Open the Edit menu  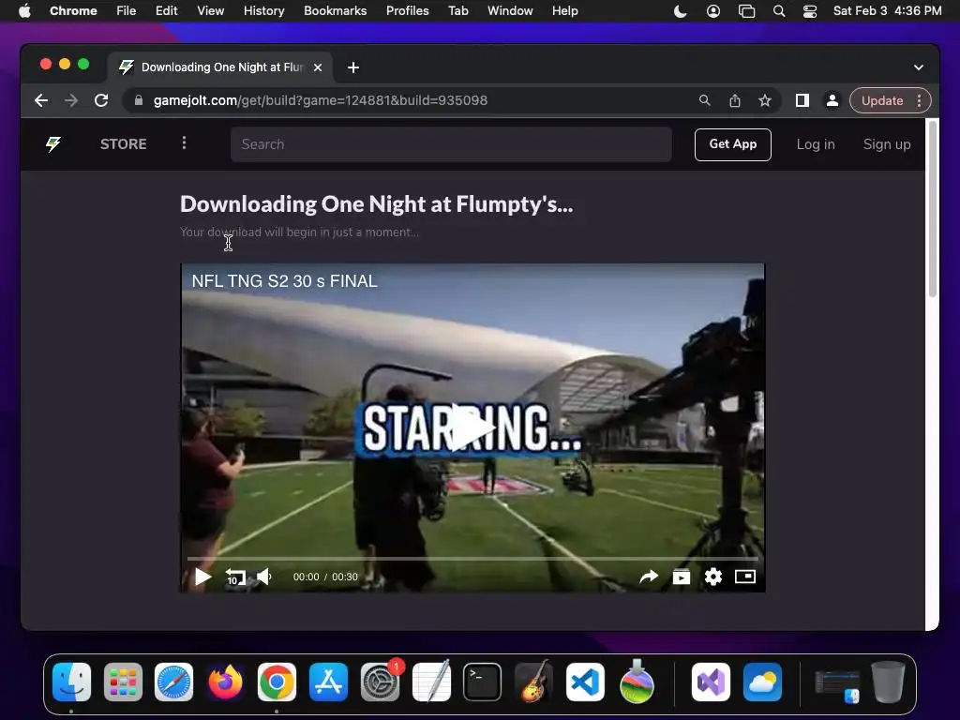166,11
